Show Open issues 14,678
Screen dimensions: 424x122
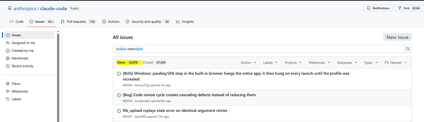tap(128, 63)
